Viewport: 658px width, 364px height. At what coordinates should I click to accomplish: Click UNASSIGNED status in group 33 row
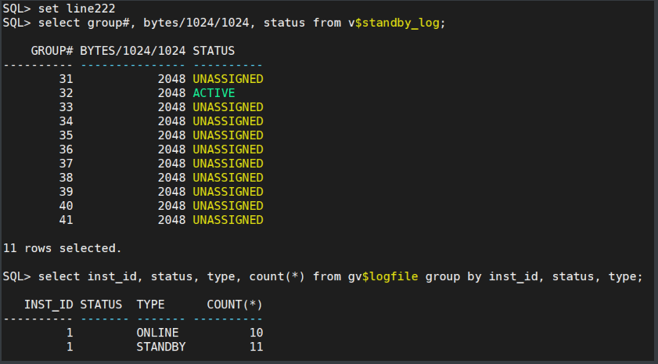[x=228, y=107]
